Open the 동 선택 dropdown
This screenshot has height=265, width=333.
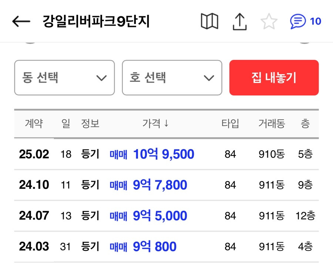pos(64,78)
